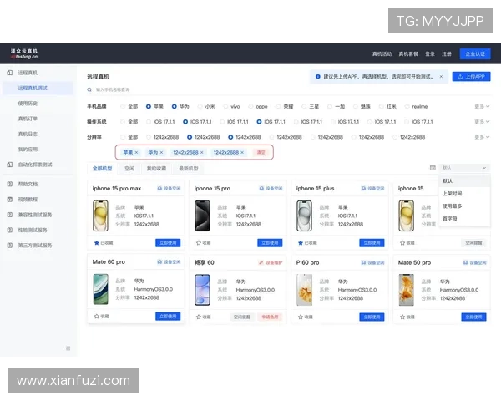Switch to the 全部机型 tab
The image size is (501, 401).
(x=102, y=169)
